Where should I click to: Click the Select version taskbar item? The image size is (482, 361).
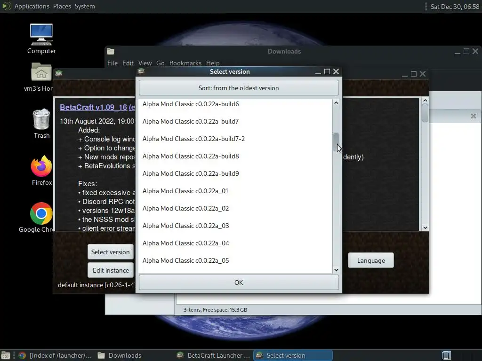point(293,355)
